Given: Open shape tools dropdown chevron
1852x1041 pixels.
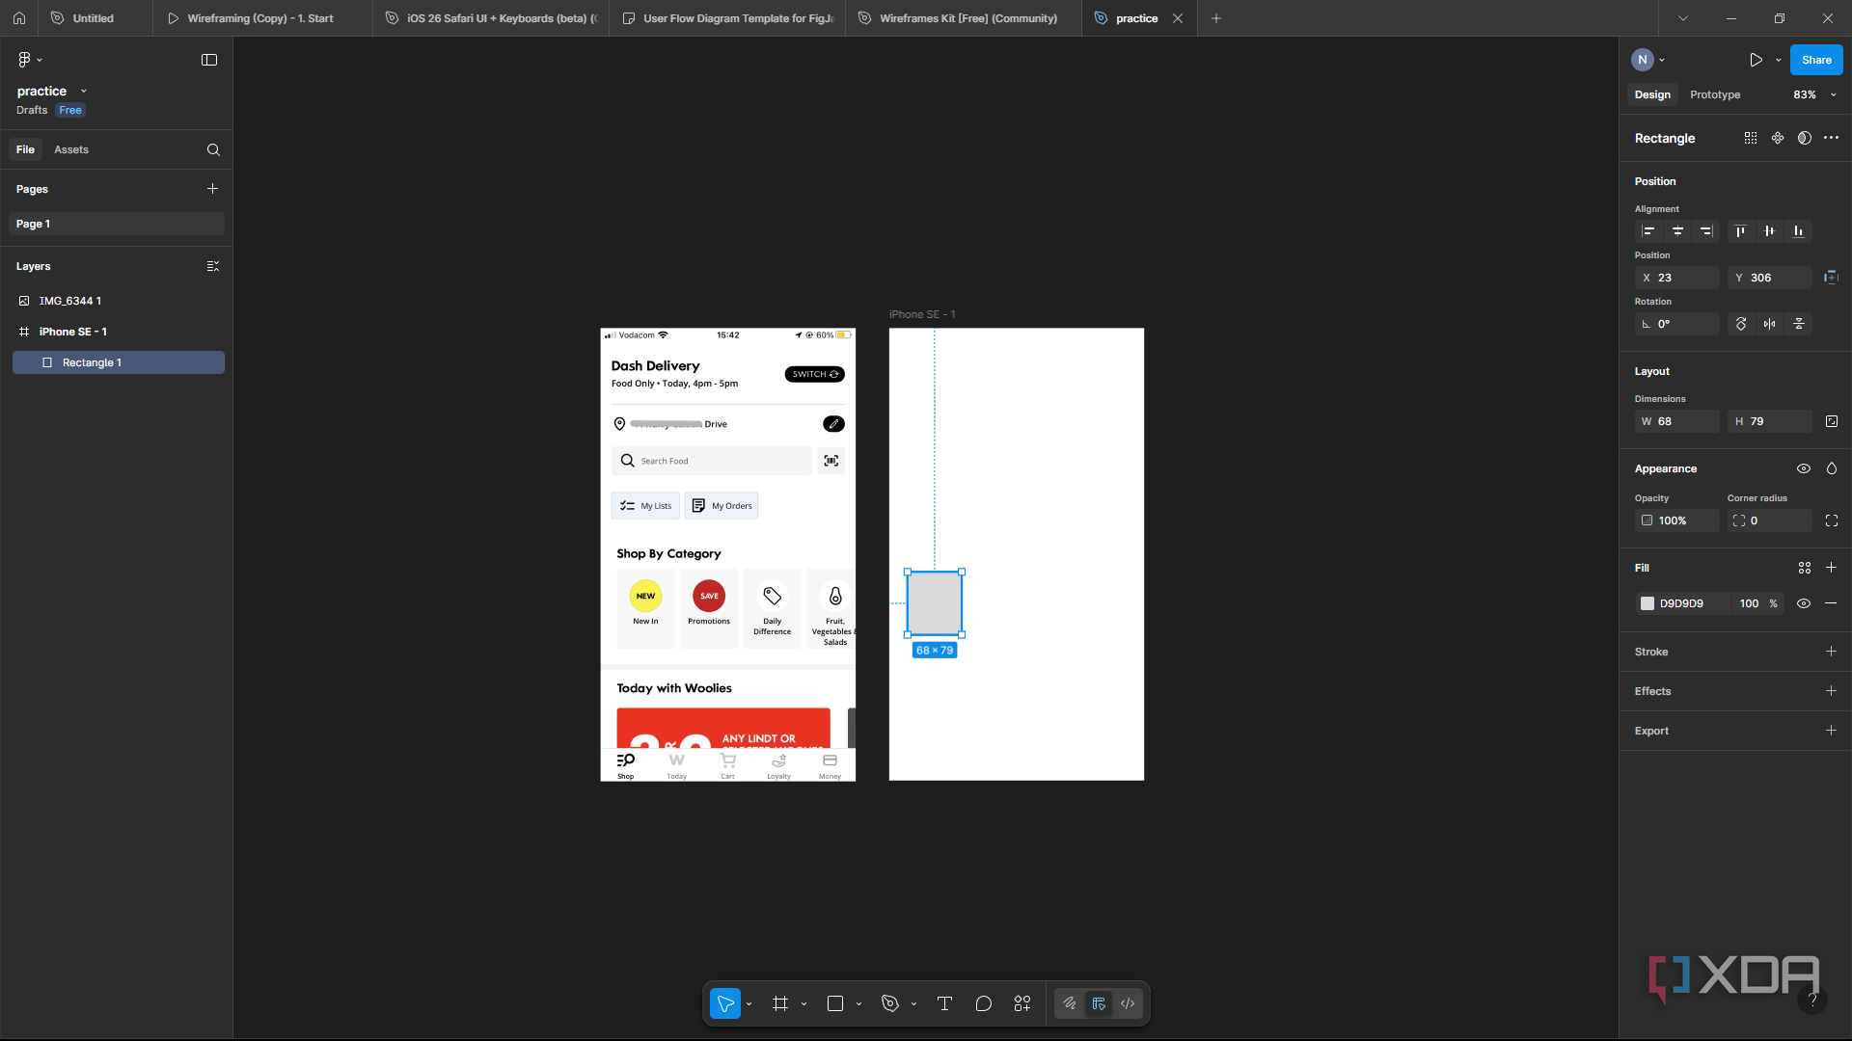Looking at the screenshot, I should pos(858,1003).
